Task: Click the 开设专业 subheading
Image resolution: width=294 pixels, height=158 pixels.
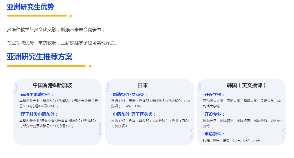Action: [x=214, y=114]
